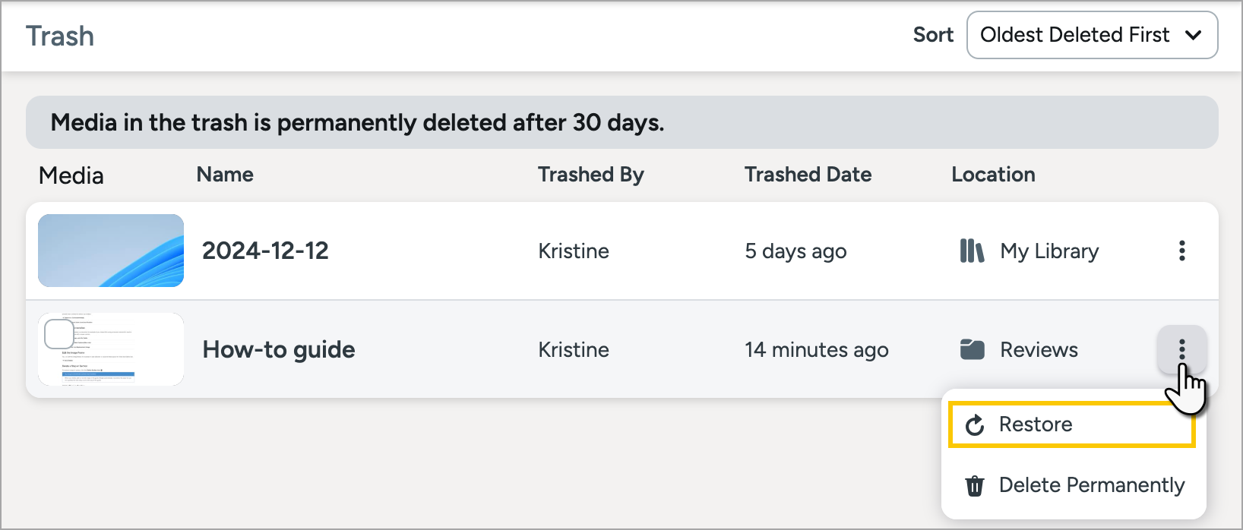
Task: Choose Restore from the context menu
Action: point(1072,424)
